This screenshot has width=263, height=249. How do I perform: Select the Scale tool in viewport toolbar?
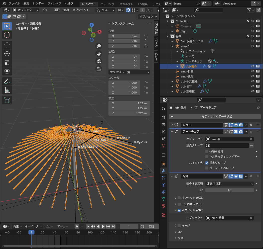click(x=7, y=62)
